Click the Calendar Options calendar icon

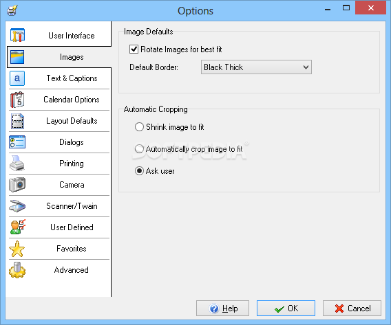17,100
